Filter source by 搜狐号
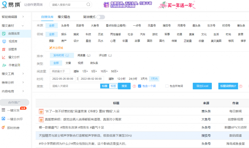This screenshot has width=249, height=148. click(x=167, y=25)
